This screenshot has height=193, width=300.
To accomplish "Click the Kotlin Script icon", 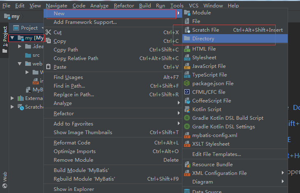I will tap(187, 109).
